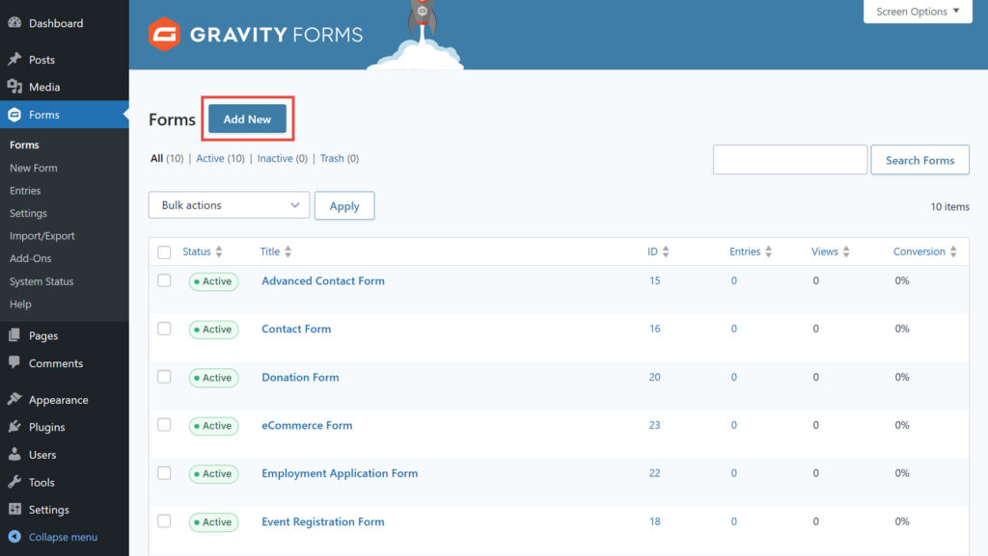Select the checkbox beside Donation Form
988x556 pixels.
click(163, 377)
